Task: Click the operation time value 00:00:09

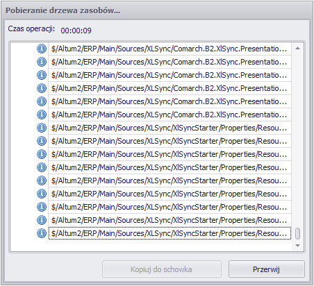Action: tap(76, 31)
